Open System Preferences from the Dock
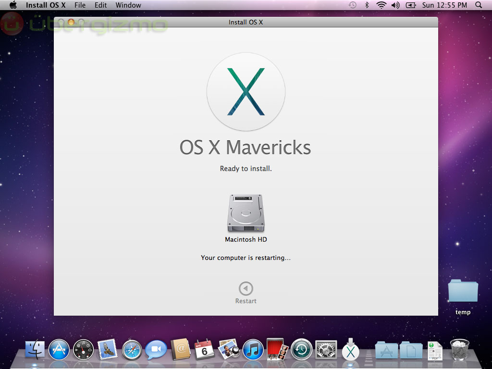The width and height of the screenshot is (492, 369). (x=326, y=350)
